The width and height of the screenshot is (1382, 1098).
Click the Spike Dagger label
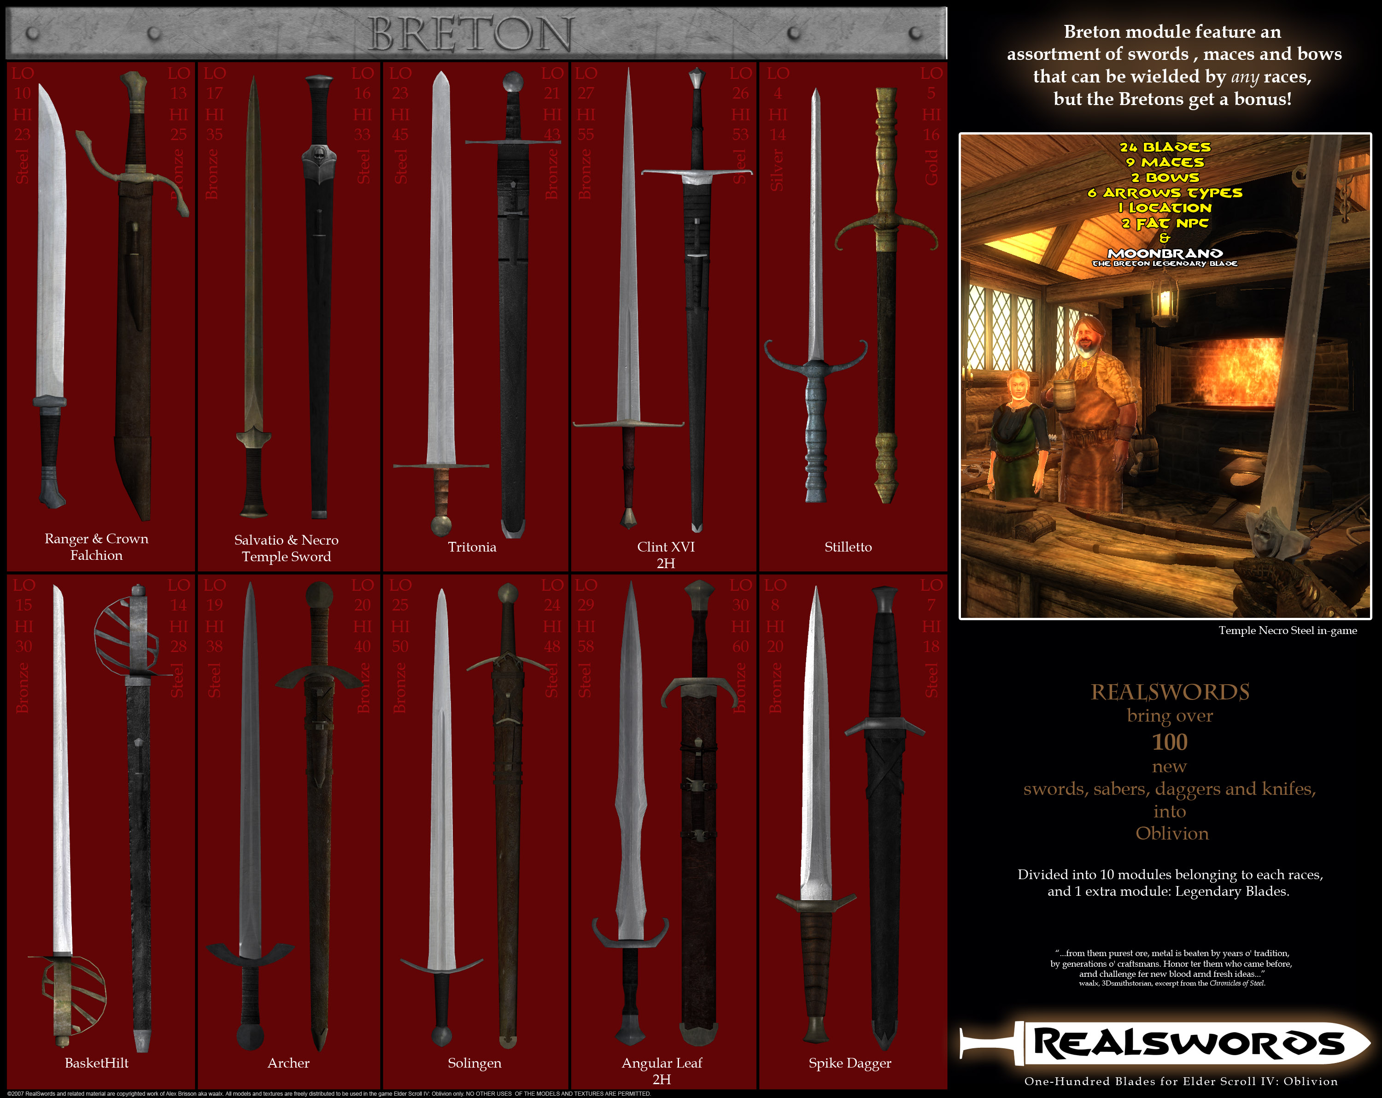pyautogui.click(x=849, y=1063)
